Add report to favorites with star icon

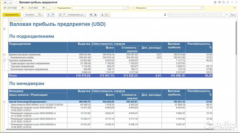coord(16,2)
